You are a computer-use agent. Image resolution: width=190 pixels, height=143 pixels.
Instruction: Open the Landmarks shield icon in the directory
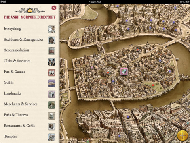tap(51, 94)
